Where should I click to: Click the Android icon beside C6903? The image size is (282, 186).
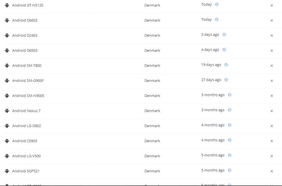pos(7,141)
